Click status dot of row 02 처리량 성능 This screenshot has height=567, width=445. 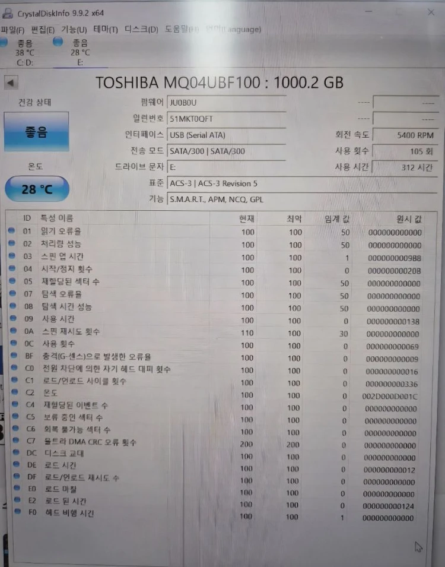[11, 243]
